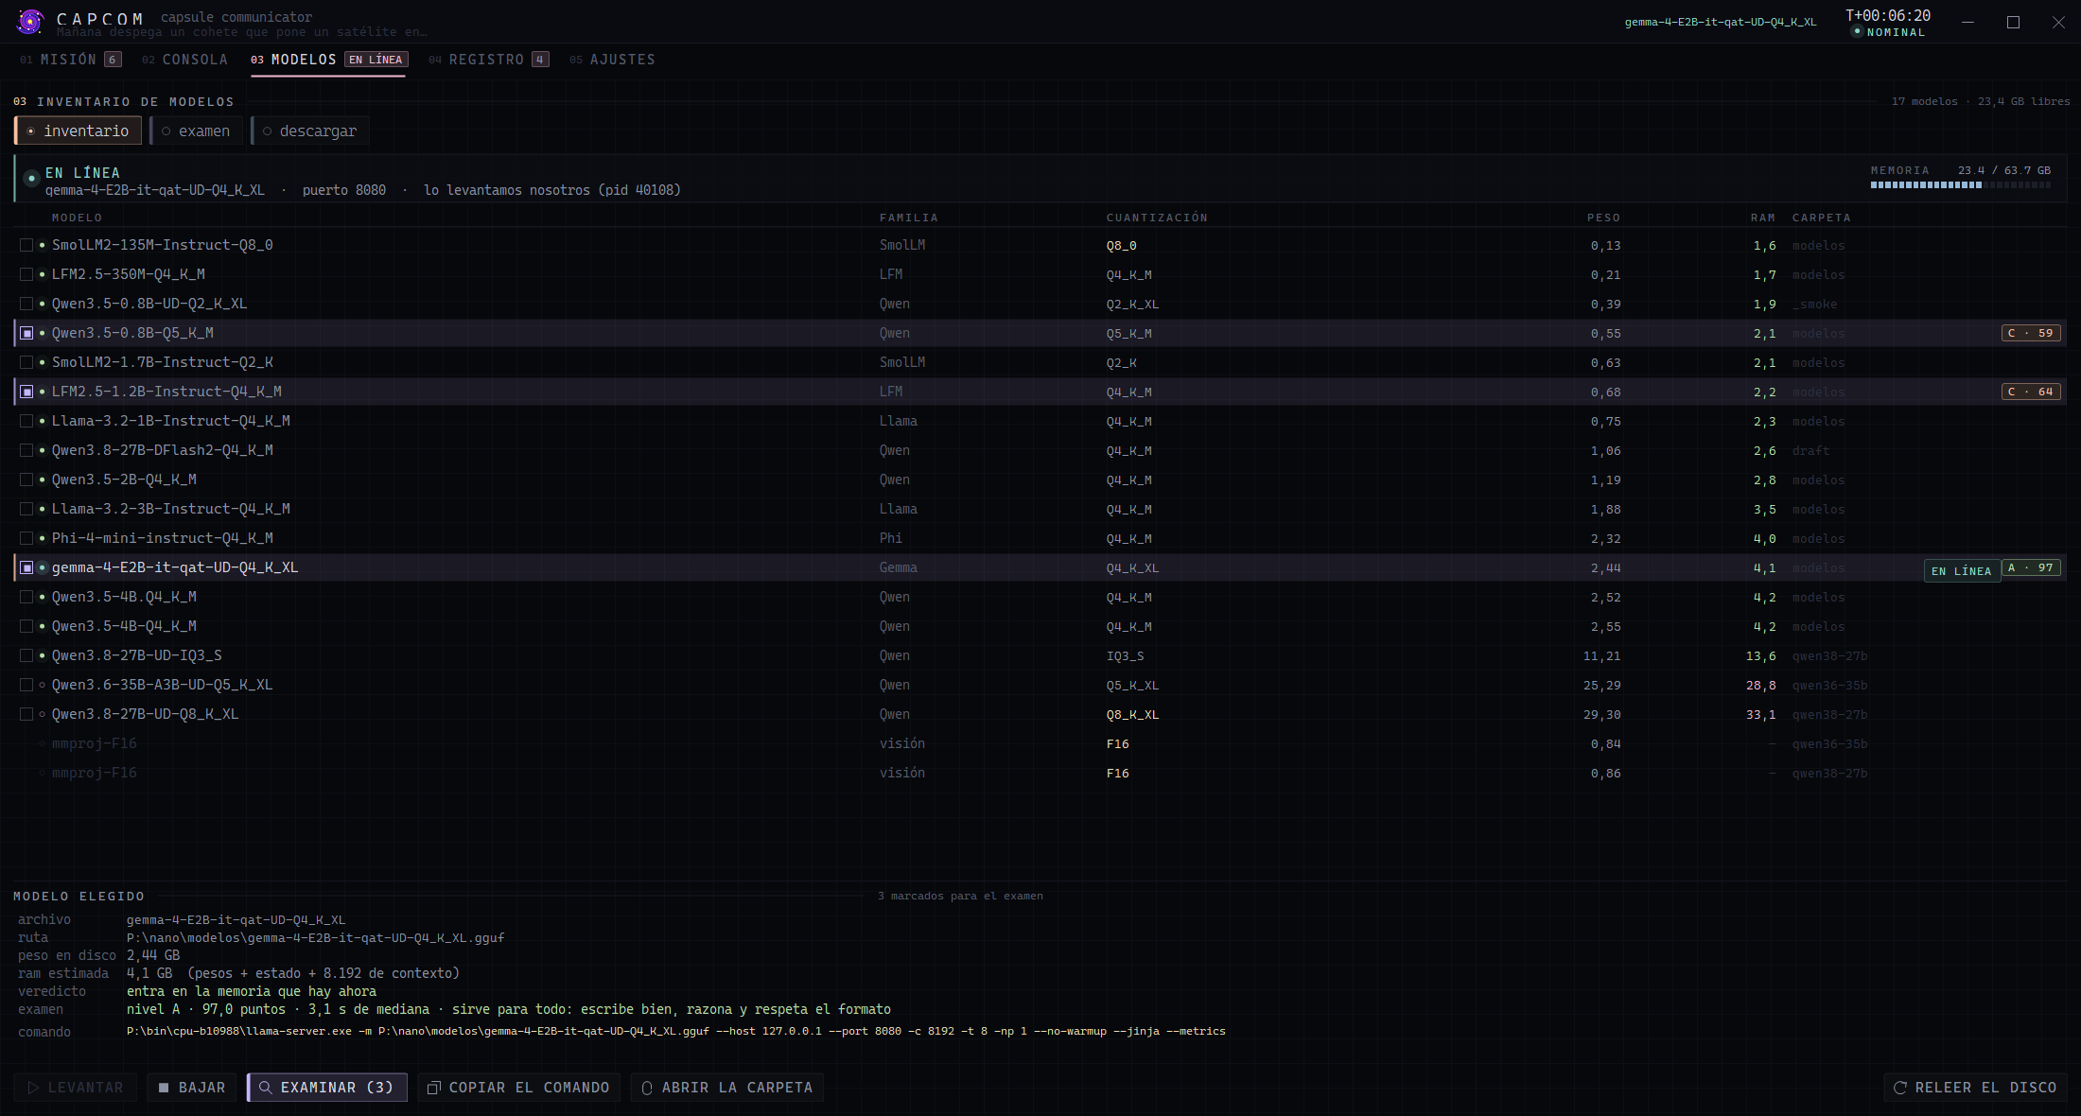
Task: Click the count badge 6 on MISIÓN tab
Action: (113, 60)
